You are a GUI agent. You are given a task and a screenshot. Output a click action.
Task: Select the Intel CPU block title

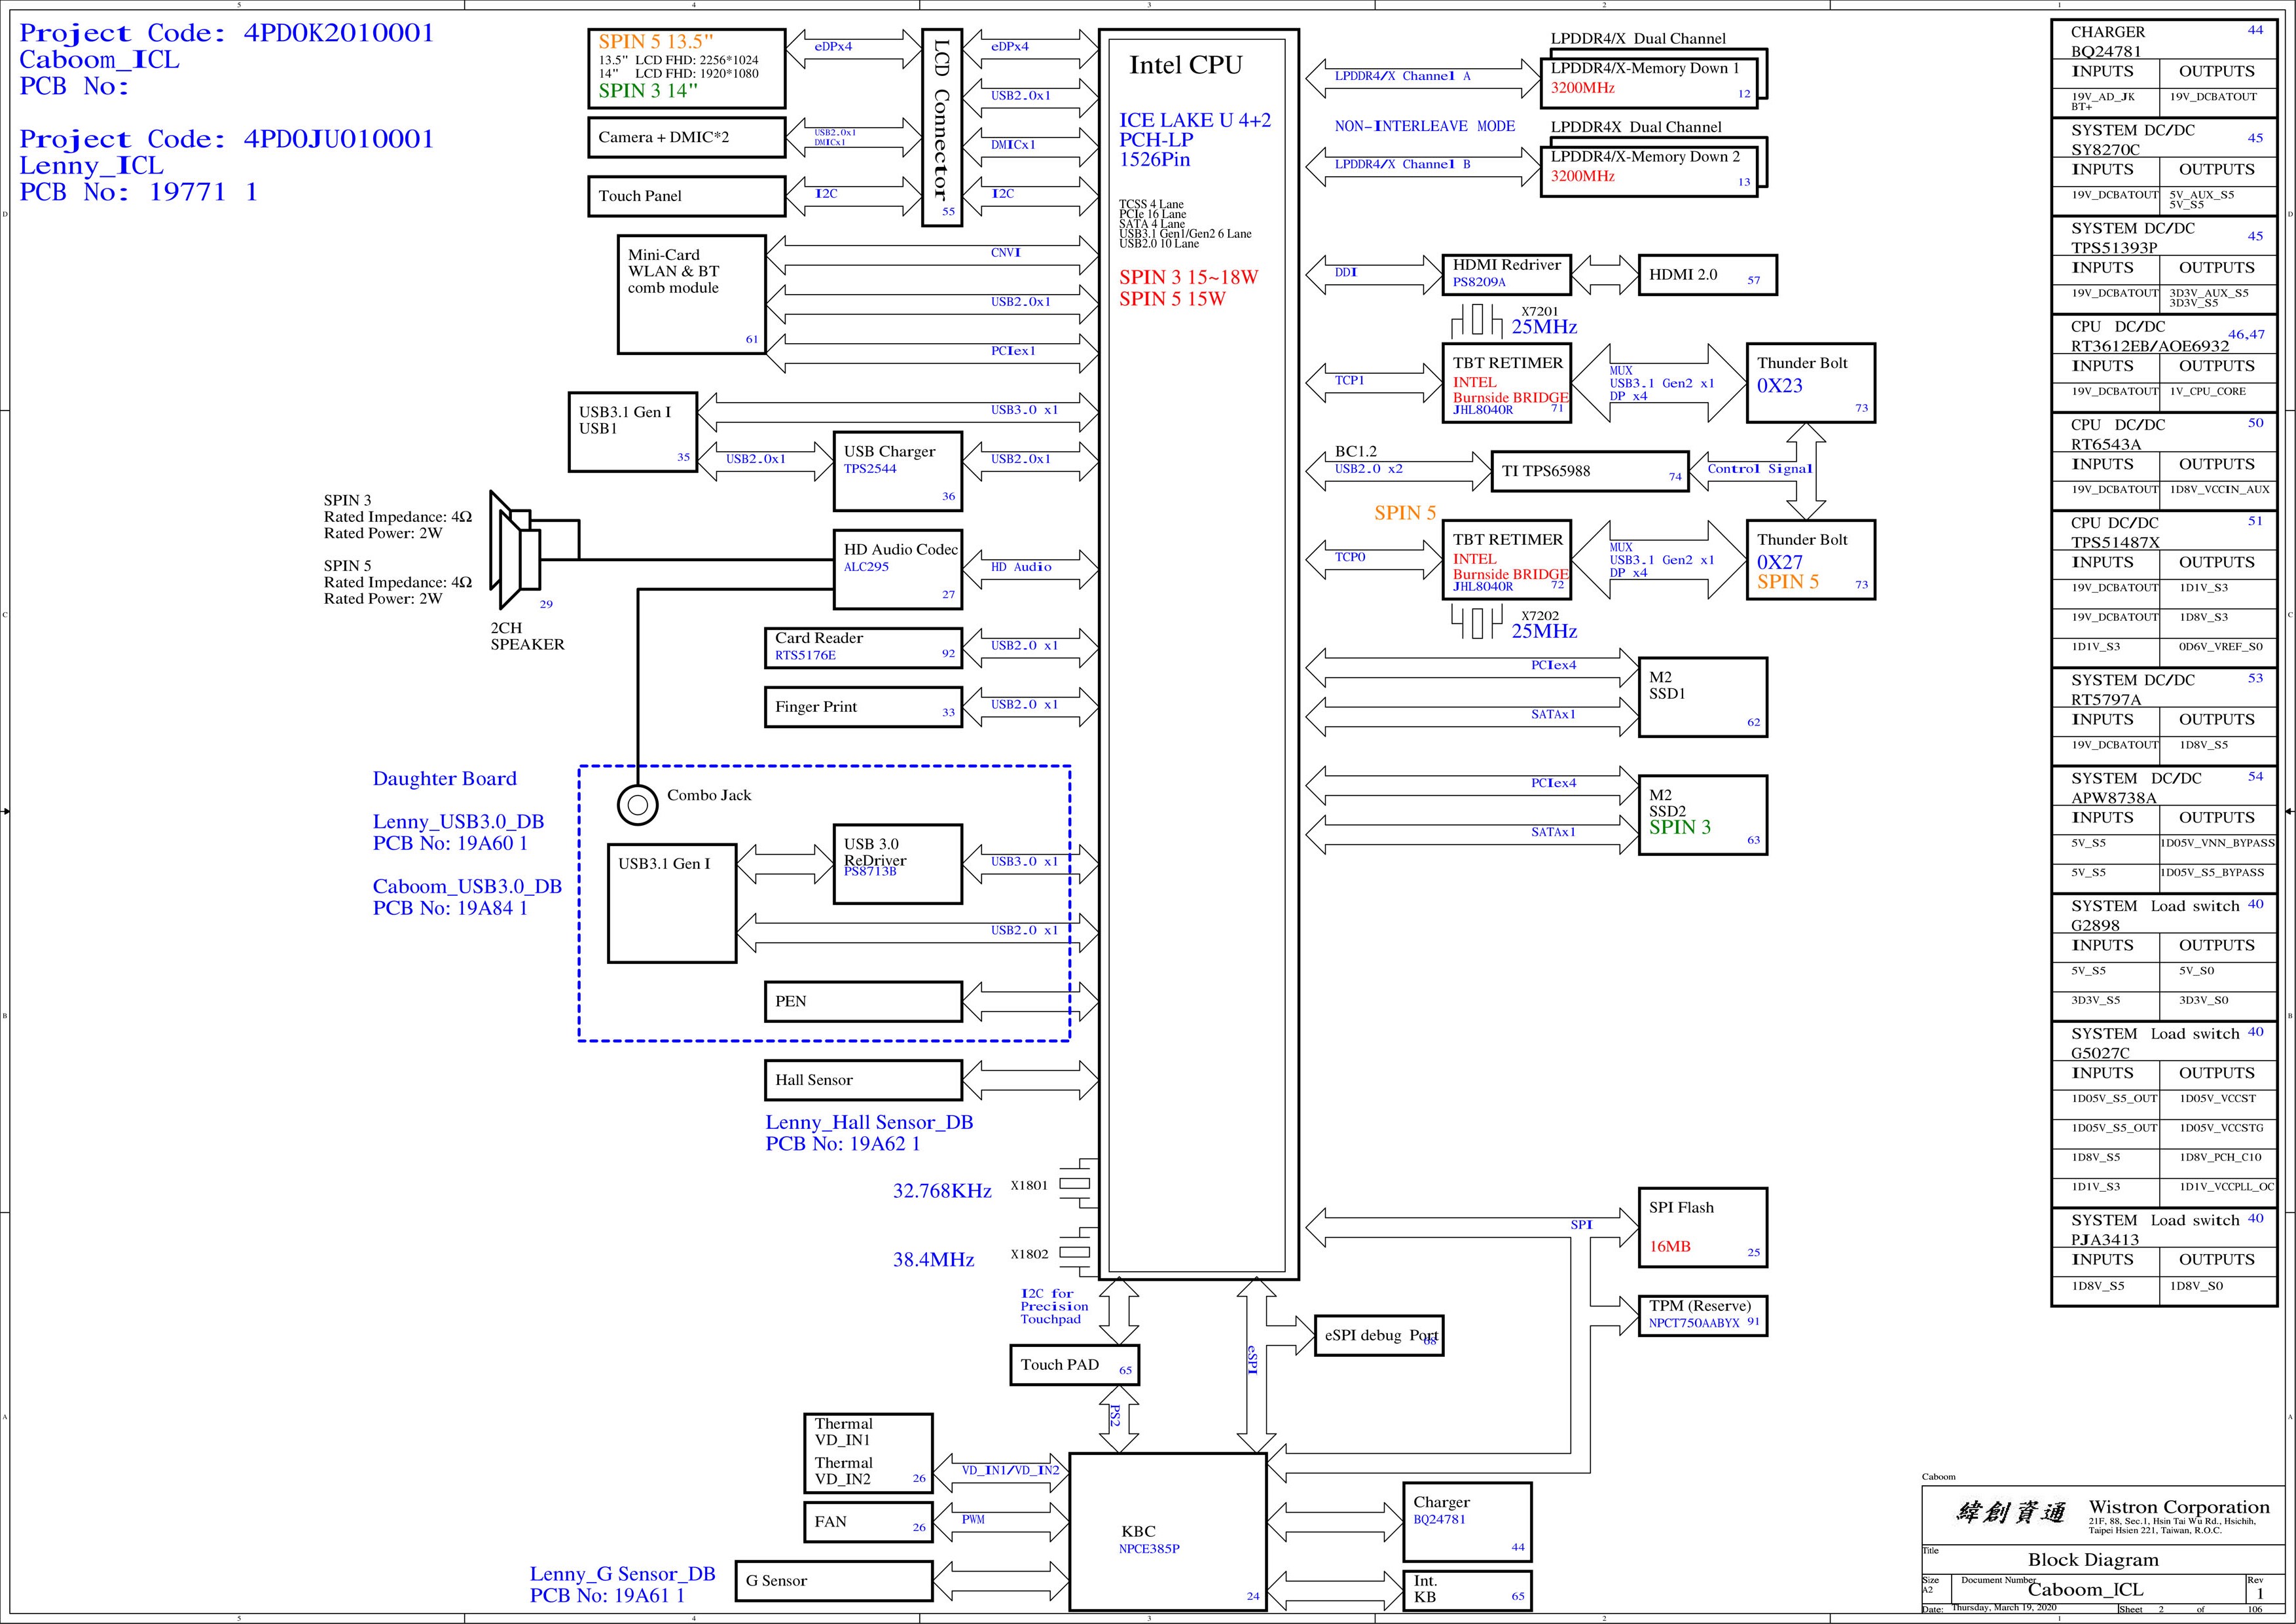(x=1186, y=66)
